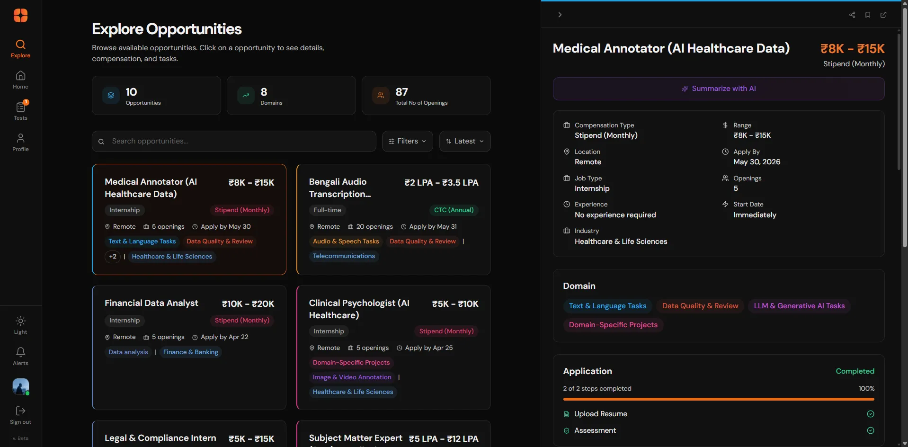Click the Opportunities stat layers icon
This screenshot has height=447, width=908.
[111, 95]
